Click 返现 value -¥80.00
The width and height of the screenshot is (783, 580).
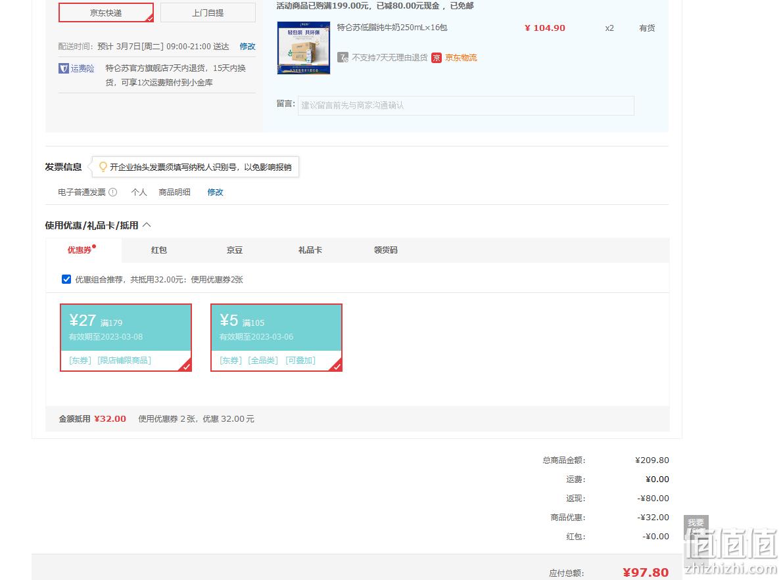[x=653, y=498]
